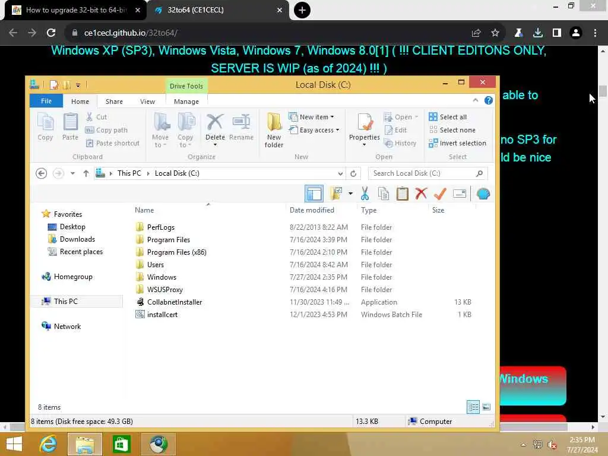Click the copy pages toolbar icon

click(384, 194)
